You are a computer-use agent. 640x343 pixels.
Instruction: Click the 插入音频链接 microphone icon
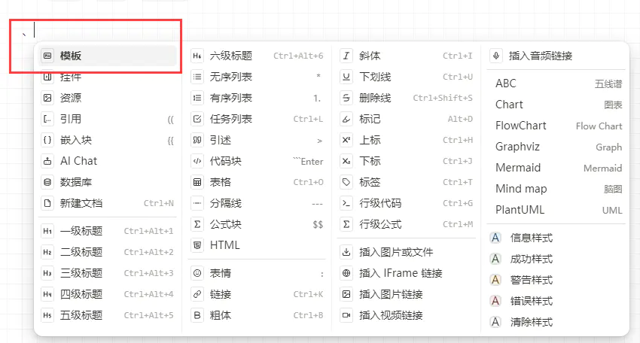(496, 56)
